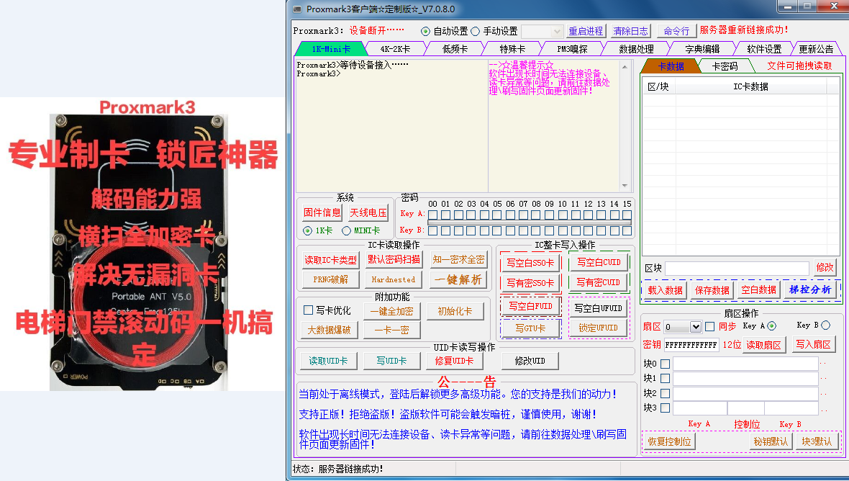Open the 命令行 command line button
849x481 pixels.
tap(676, 32)
